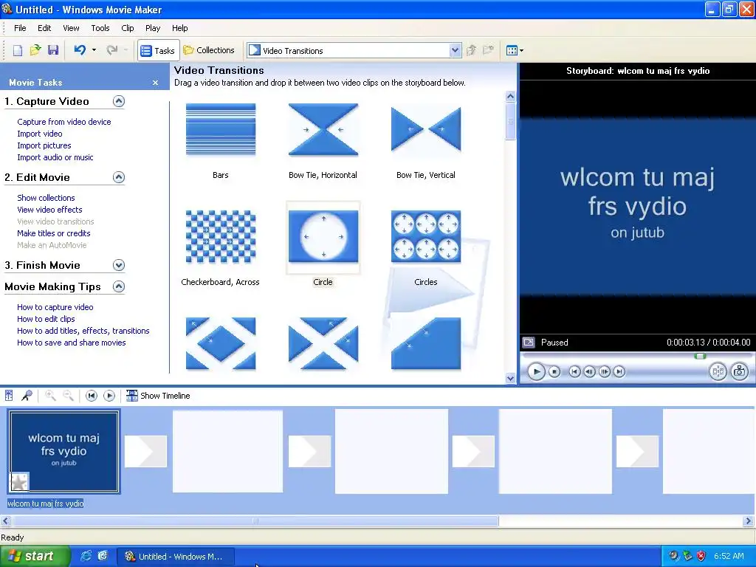Open the Edit menu
The height and width of the screenshot is (567, 756).
[44, 28]
